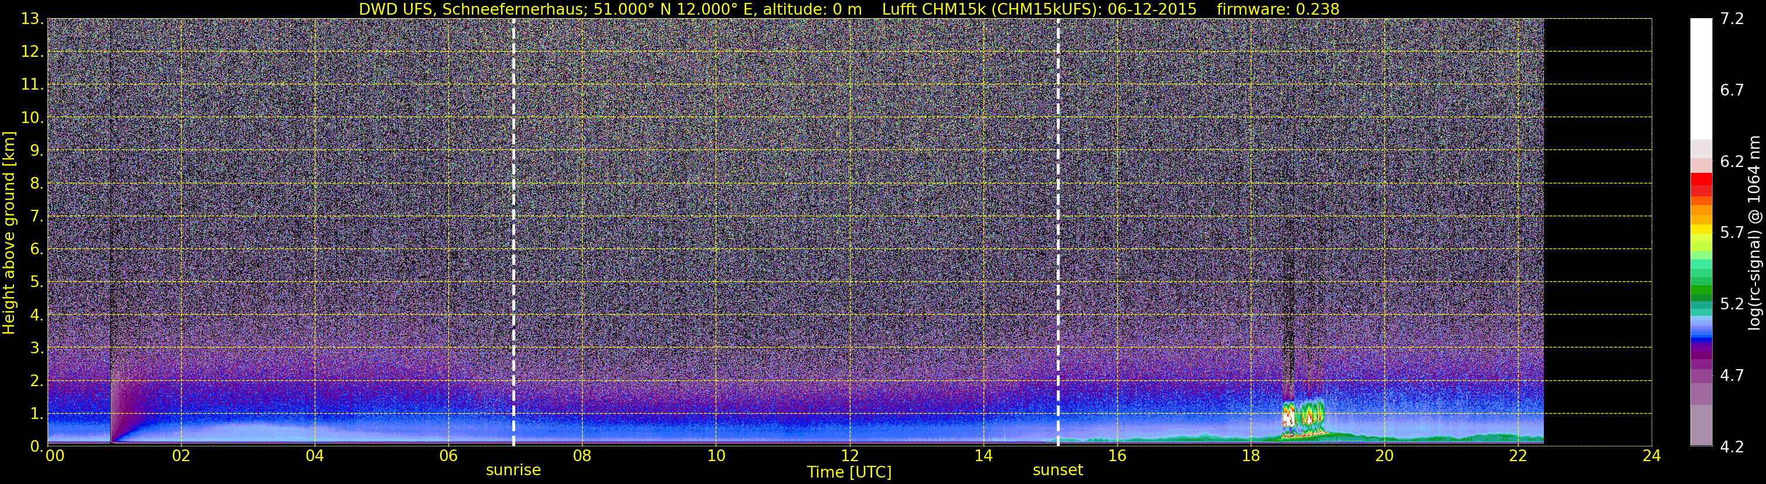This screenshot has height=484, width=1766.
Task: Click the height axis tick '4.'
Action: (x=37, y=315)
